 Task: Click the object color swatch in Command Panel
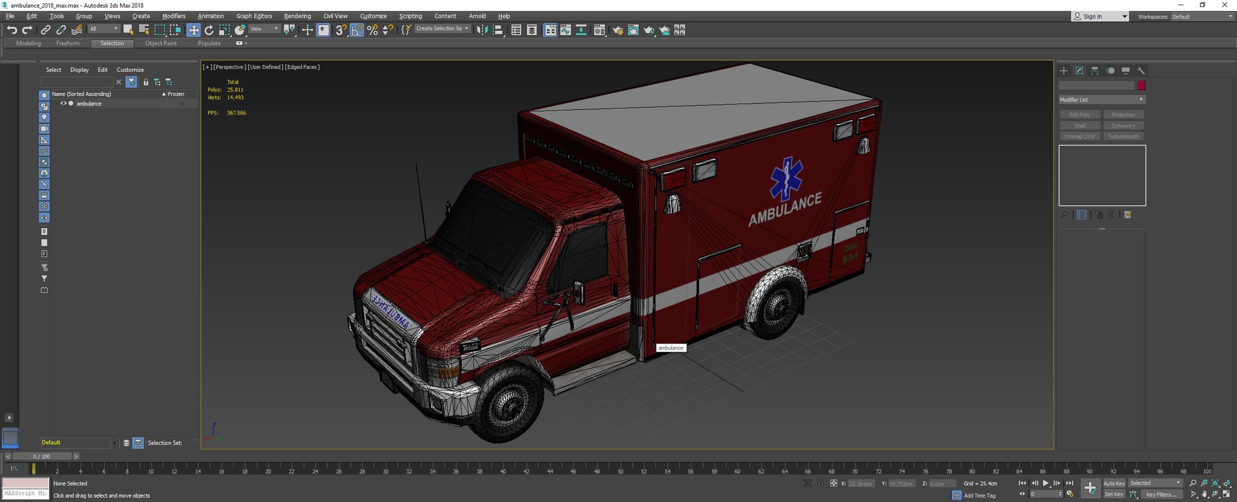tap(1141, 86)
